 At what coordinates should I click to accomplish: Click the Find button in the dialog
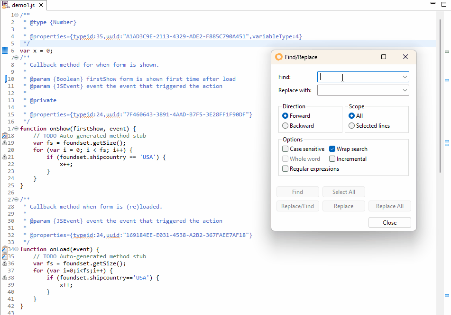[298, 192]
